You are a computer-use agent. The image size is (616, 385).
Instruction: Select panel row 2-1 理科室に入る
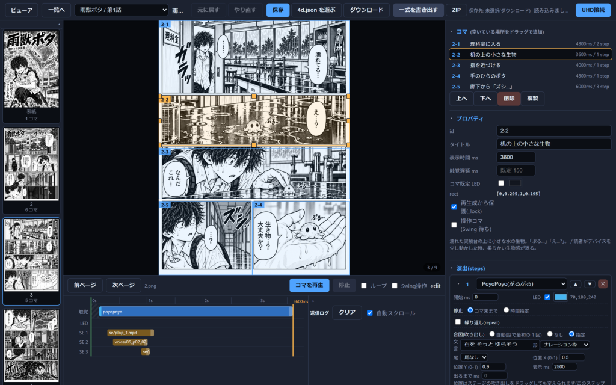[530, 43]
